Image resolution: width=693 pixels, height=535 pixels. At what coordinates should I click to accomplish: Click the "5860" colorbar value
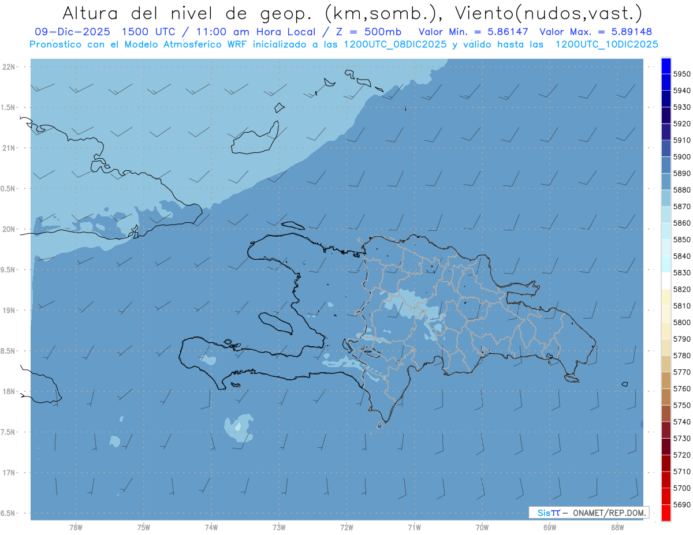682,223
